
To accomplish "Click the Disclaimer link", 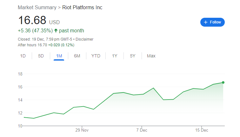I will pos(85,39).
